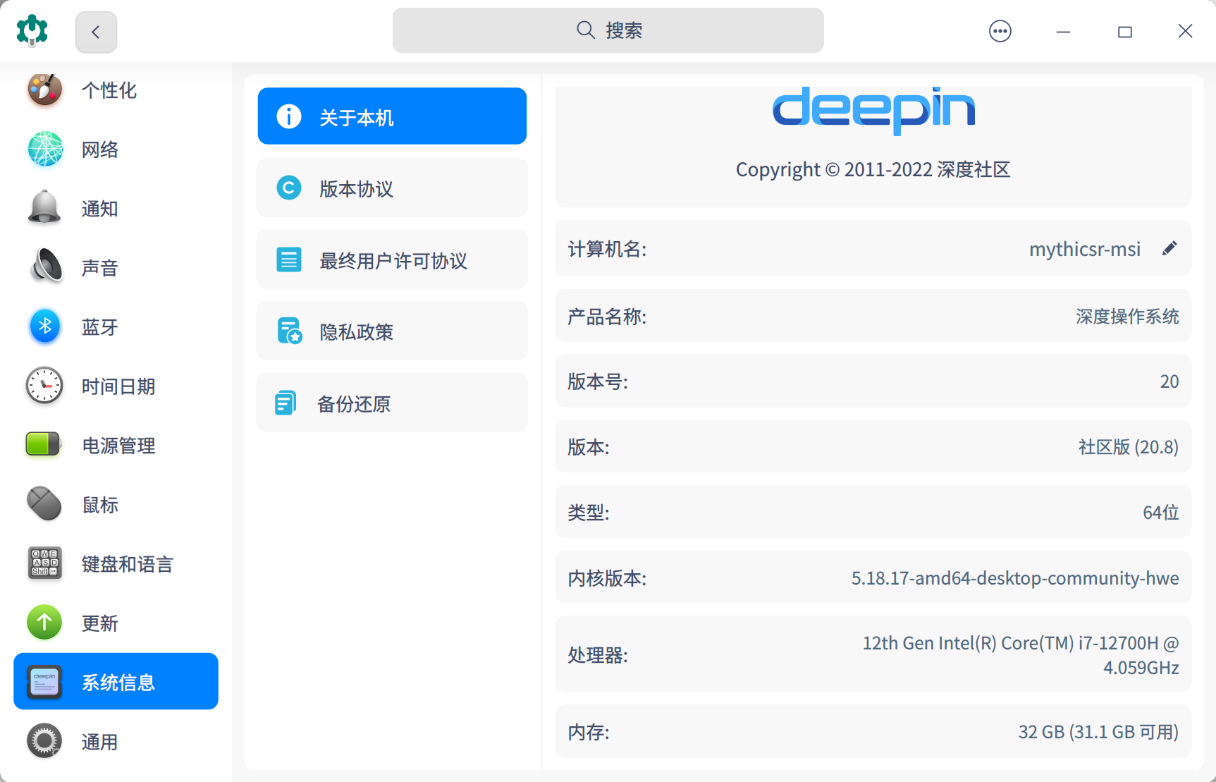The height and width of the screenshot is (782, 1216).
Task: Close the control center window
Action: tap(1185, 31)
